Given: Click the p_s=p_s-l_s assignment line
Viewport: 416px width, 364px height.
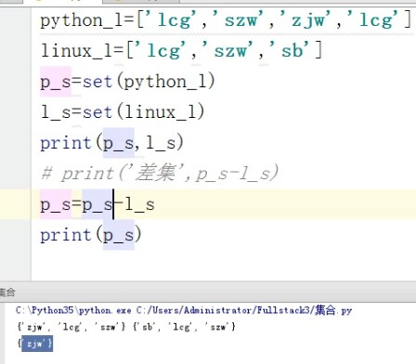Looking at the screenshot, I should [97, 204].
